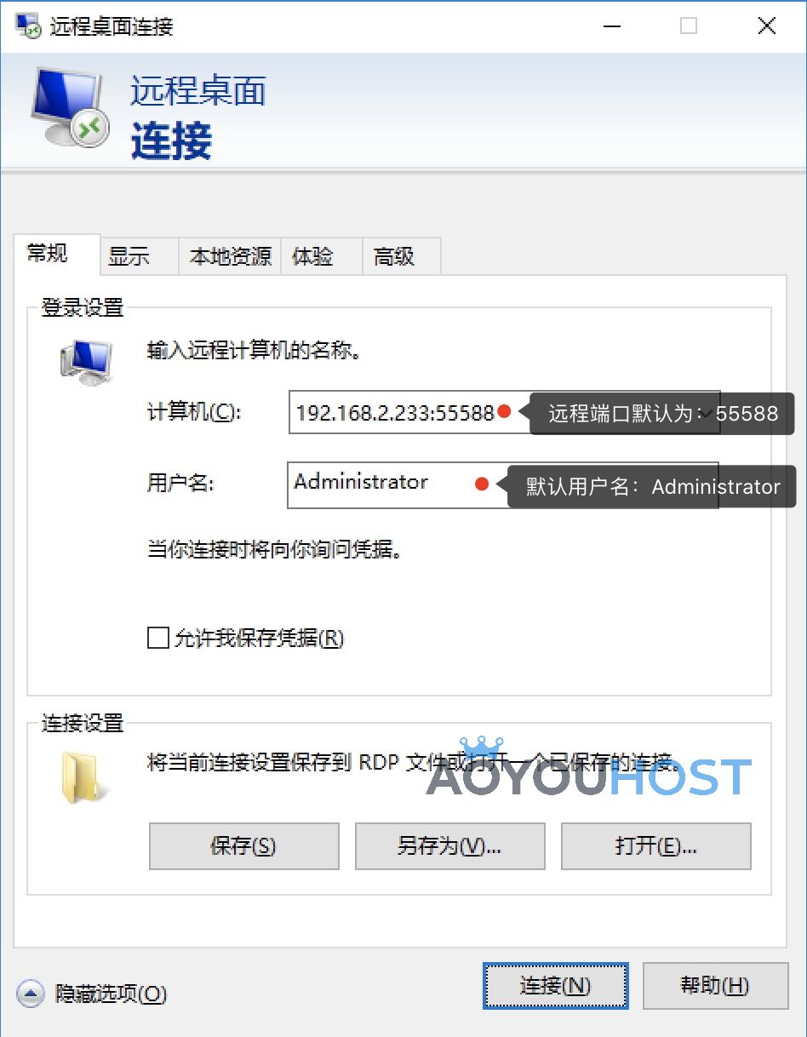The height and width of the screenshot is (1037, 807).
Task: Click the 打开(E)... button
Action: pyautogui.click(x=655, y=845)
